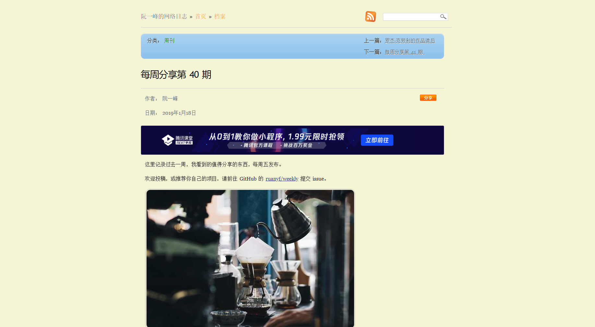This screenshot has height=327, width=595.
Task: Click the 腾讯课堂 logo in banner
Action: [x=177, y=140]
